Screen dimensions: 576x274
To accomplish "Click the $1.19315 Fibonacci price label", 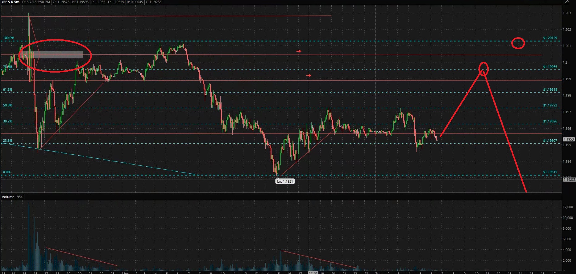I will [550, 172].
